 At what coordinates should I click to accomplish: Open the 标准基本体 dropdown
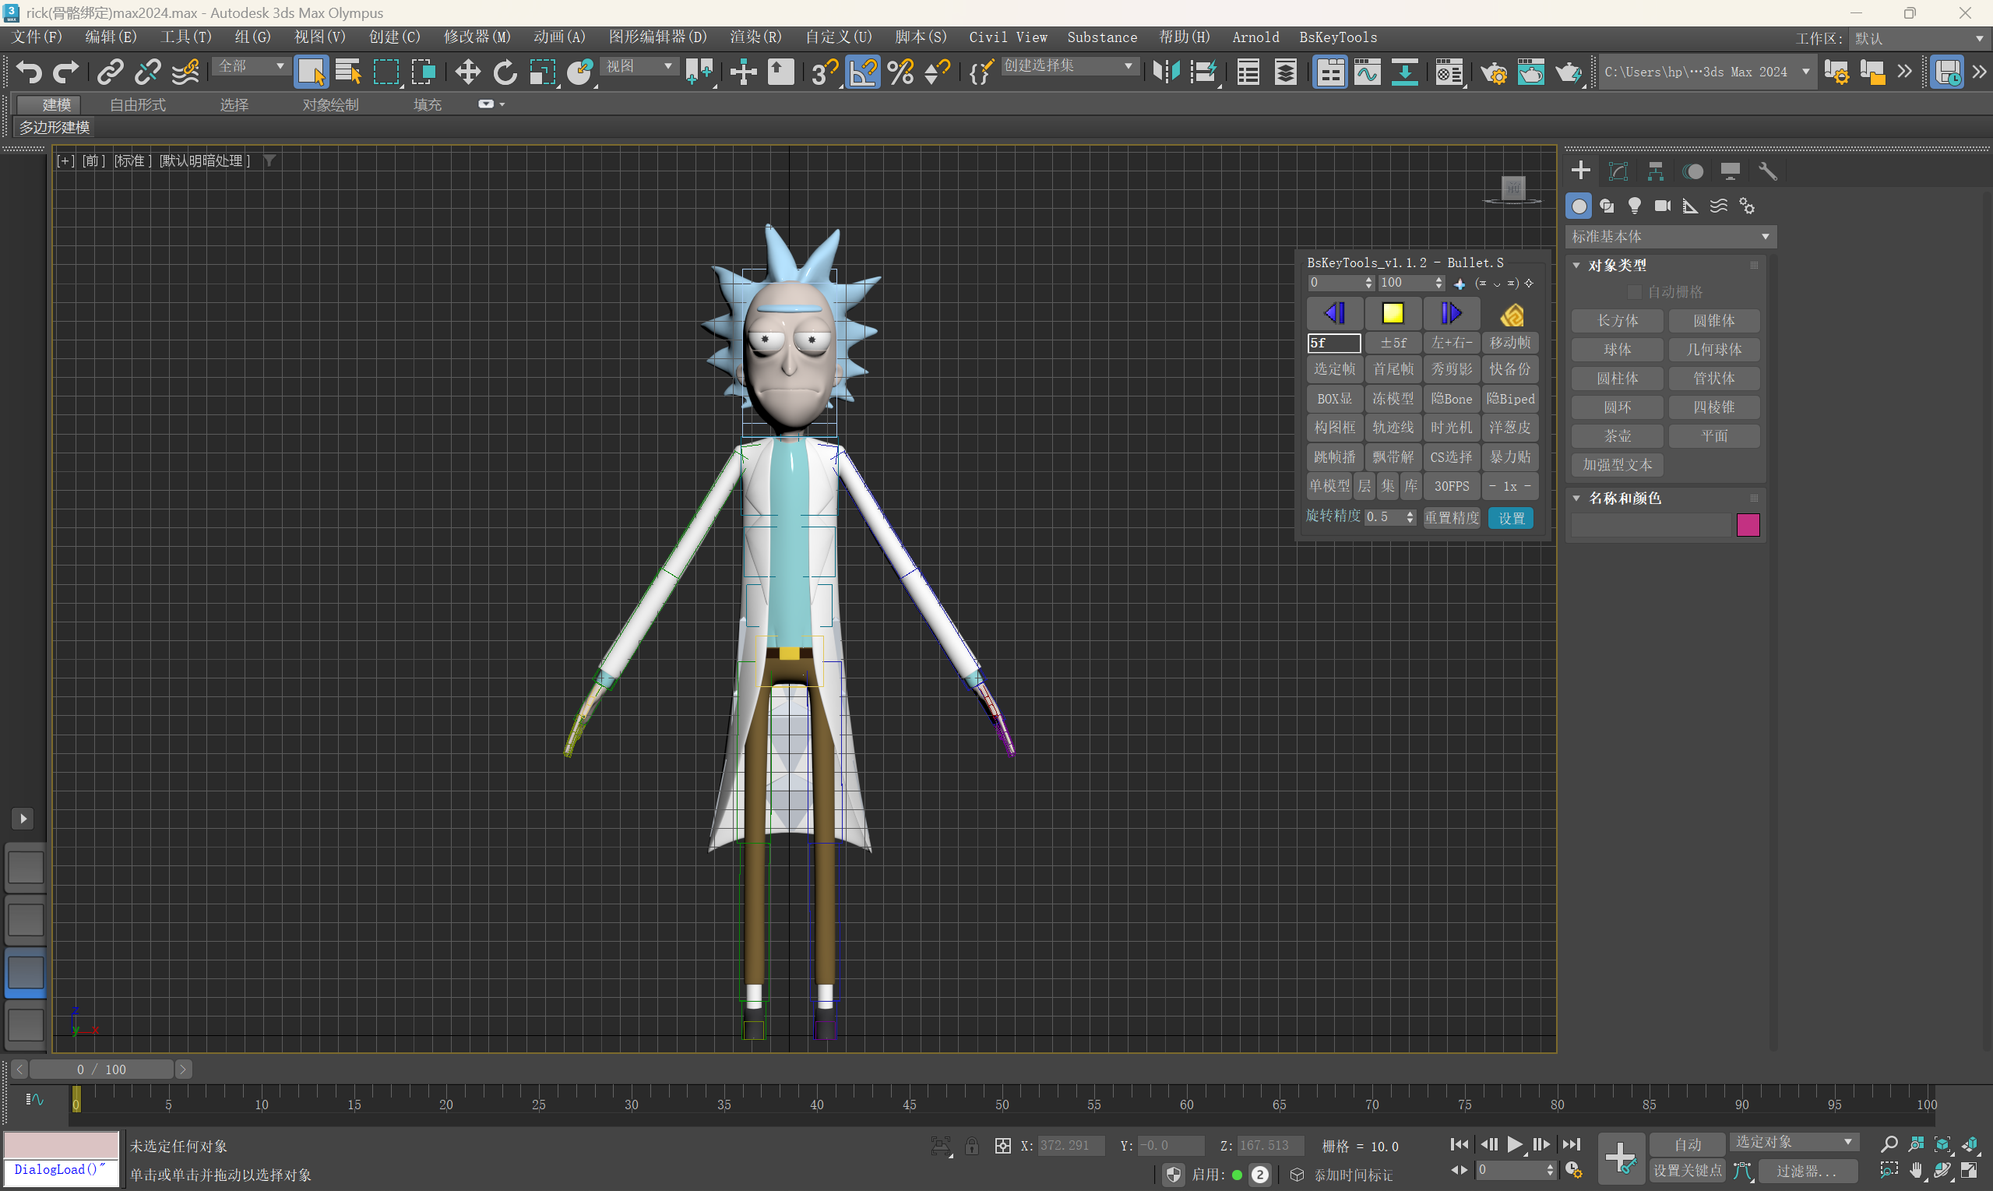pos(1671,237)
